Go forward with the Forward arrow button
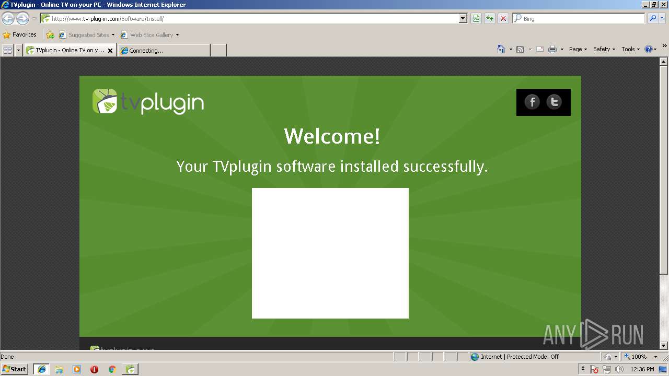Viewport: 669px width, 376px height. pyautogui.click(x=22, y=19)
